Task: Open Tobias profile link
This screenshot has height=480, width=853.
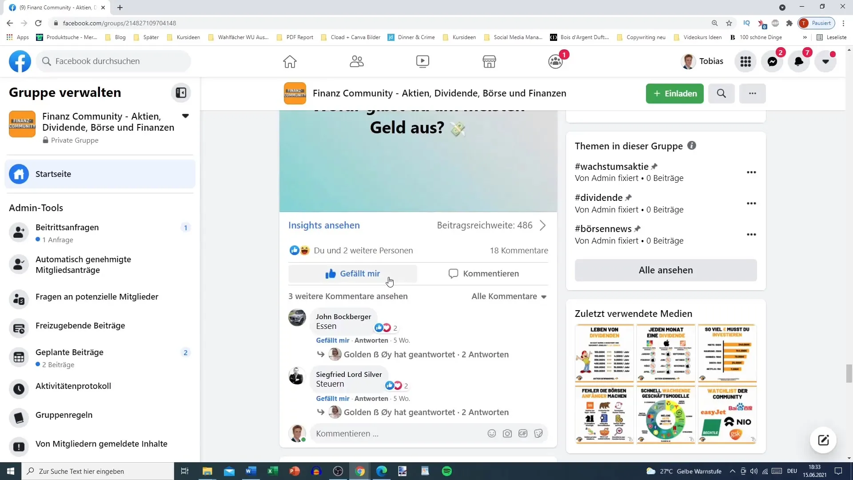Action: (702, 61)
